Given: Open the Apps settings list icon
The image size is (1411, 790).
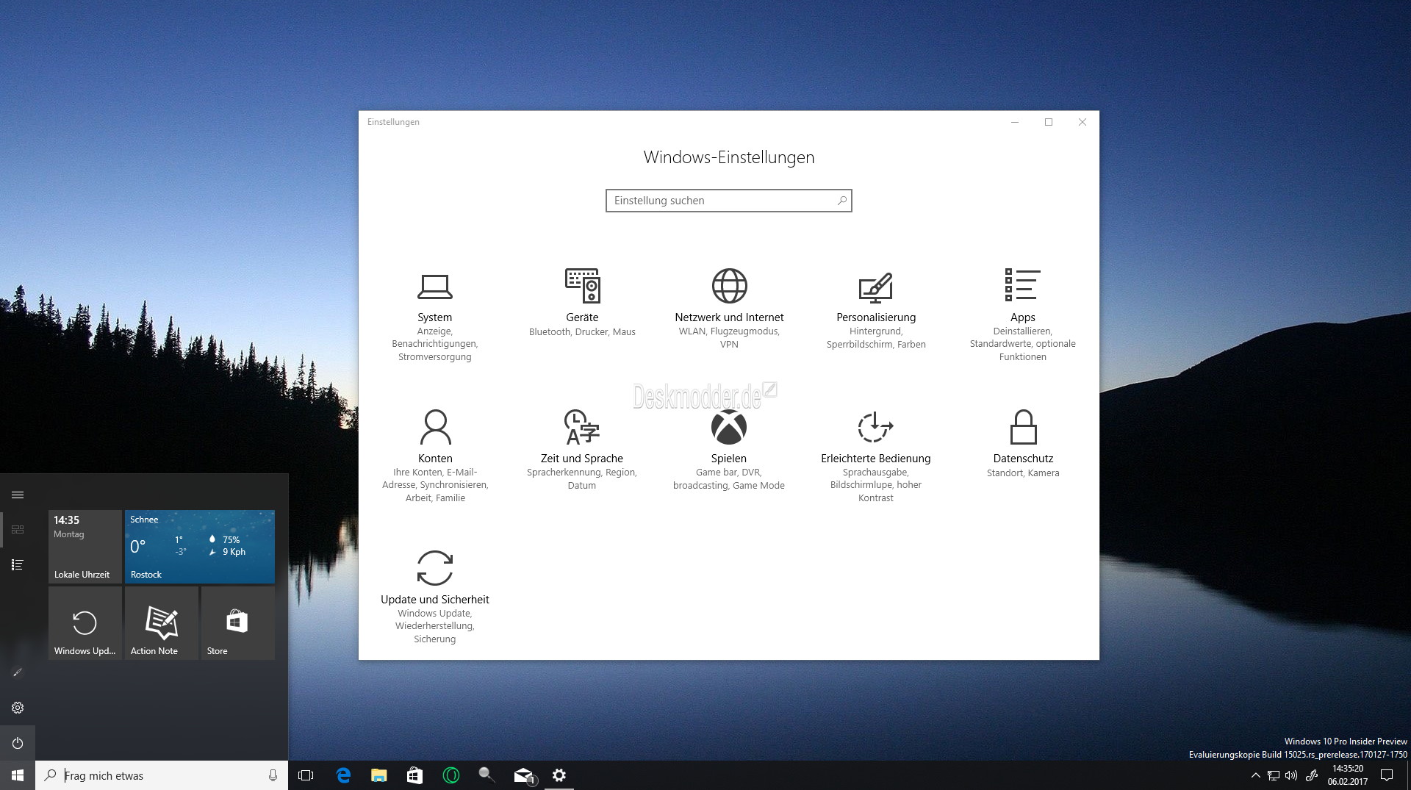Looking at the screenshot, I should (x=1022, y=284).
